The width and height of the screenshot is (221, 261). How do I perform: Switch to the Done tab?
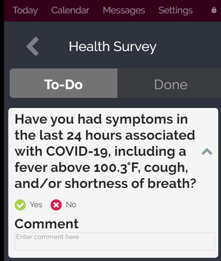169,83
